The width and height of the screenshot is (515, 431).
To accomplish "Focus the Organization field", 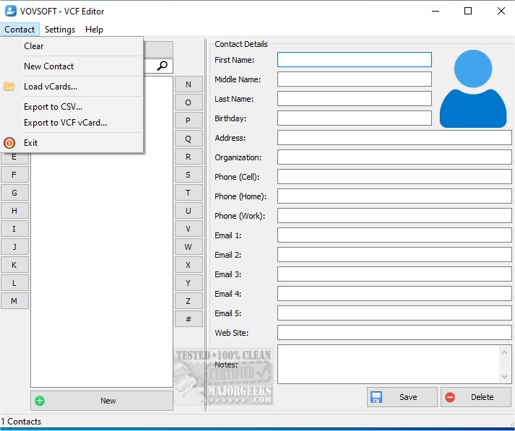I will tap(394, 157).
